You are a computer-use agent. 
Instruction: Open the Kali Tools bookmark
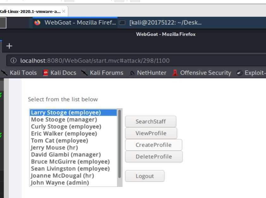pos(19,73)
